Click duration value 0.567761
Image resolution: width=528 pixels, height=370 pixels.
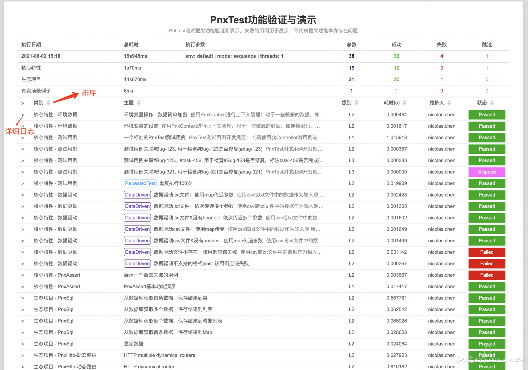(397, 298)
